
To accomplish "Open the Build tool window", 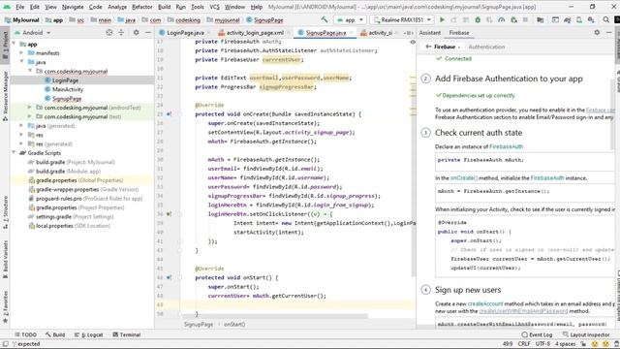I will pyautogui.click(x=55, y=334).
